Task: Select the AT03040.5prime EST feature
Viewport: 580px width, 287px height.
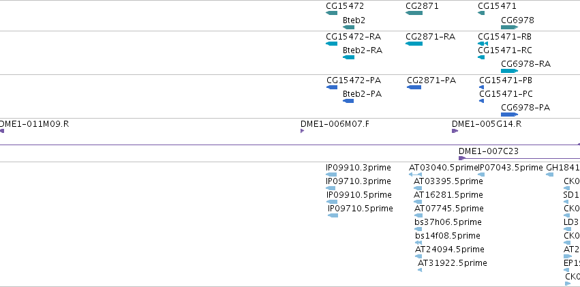Action: 415,175
